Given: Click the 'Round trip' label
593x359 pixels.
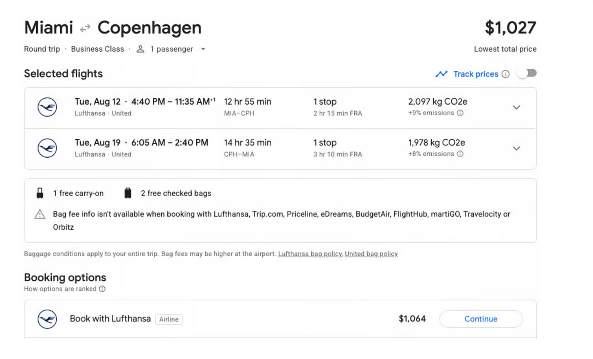Looking at the screenshot, I should pyautogui.click(x=42, y=49).
